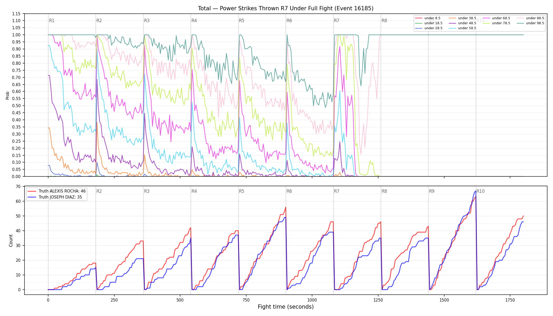This screenshot has height=316, width=553.
Task: Click the blue line swatch beside JOSEPH DIAZ
Action: point(32,197)
